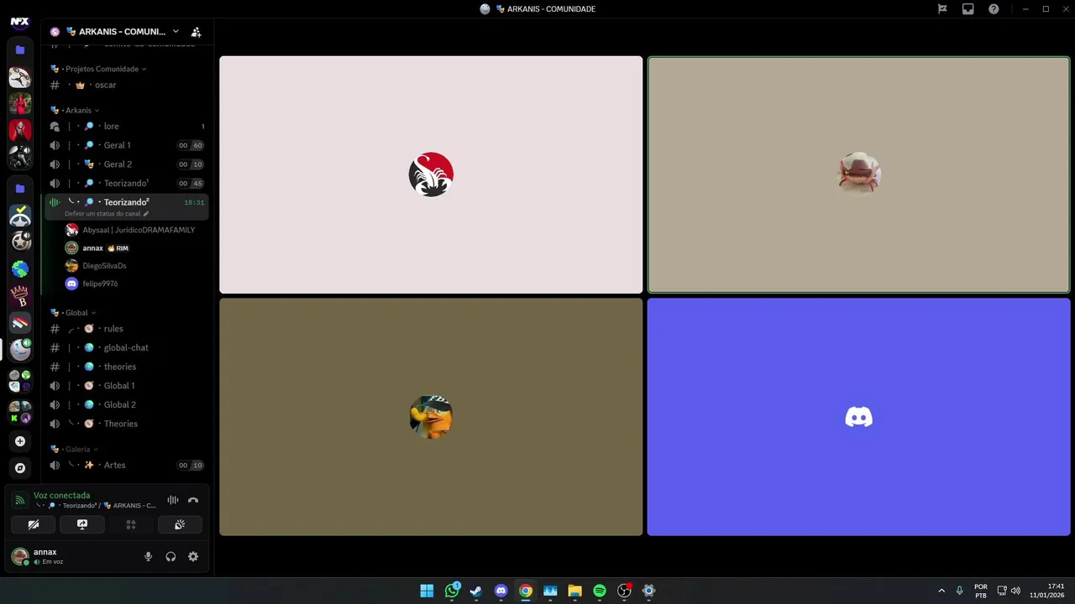1075x604 pixels.
Task: Expand the first server folder
Action: (20, 50)
